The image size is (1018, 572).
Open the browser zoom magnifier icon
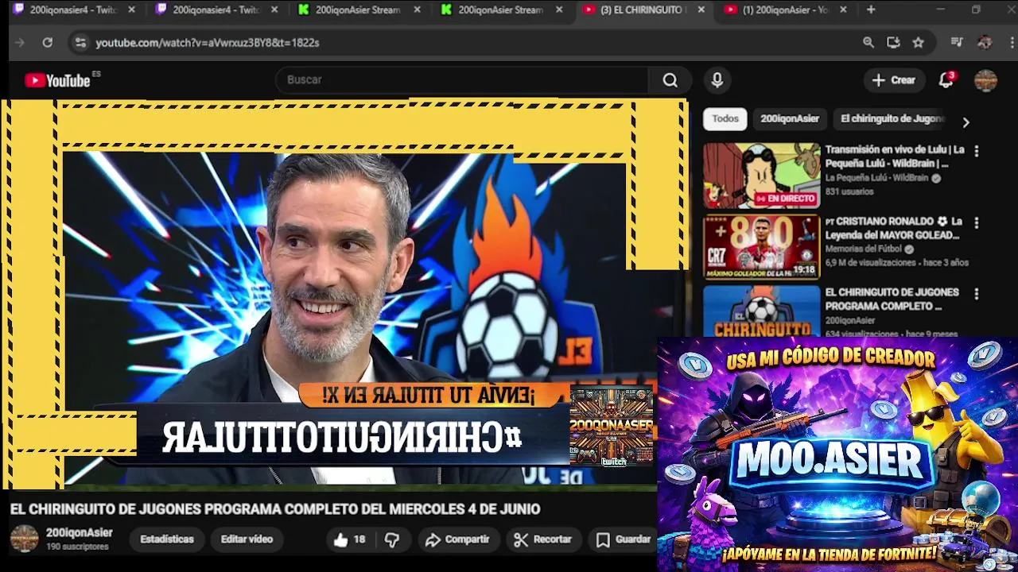[868, 42]
